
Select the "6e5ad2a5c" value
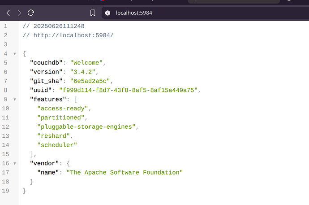[x=90, y=81]
